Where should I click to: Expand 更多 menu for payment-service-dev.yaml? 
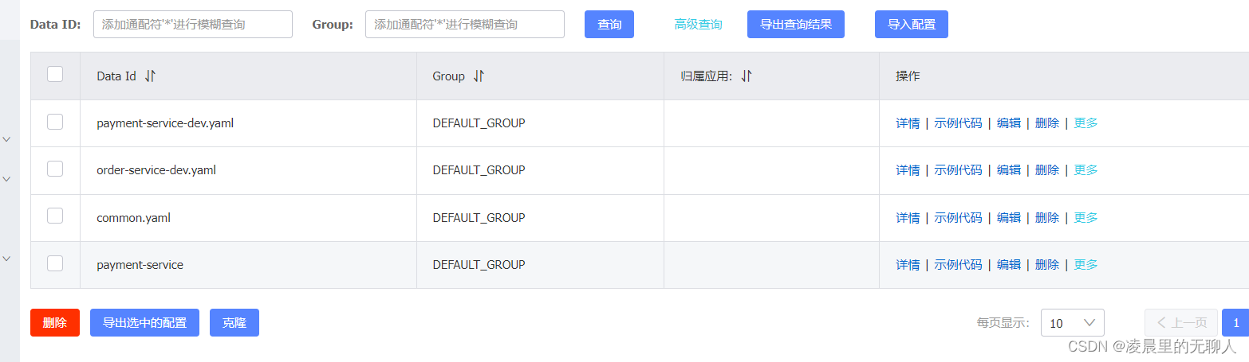(x=1085, y=123)
